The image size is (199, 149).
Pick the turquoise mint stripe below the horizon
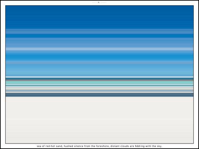click(99, 82)
